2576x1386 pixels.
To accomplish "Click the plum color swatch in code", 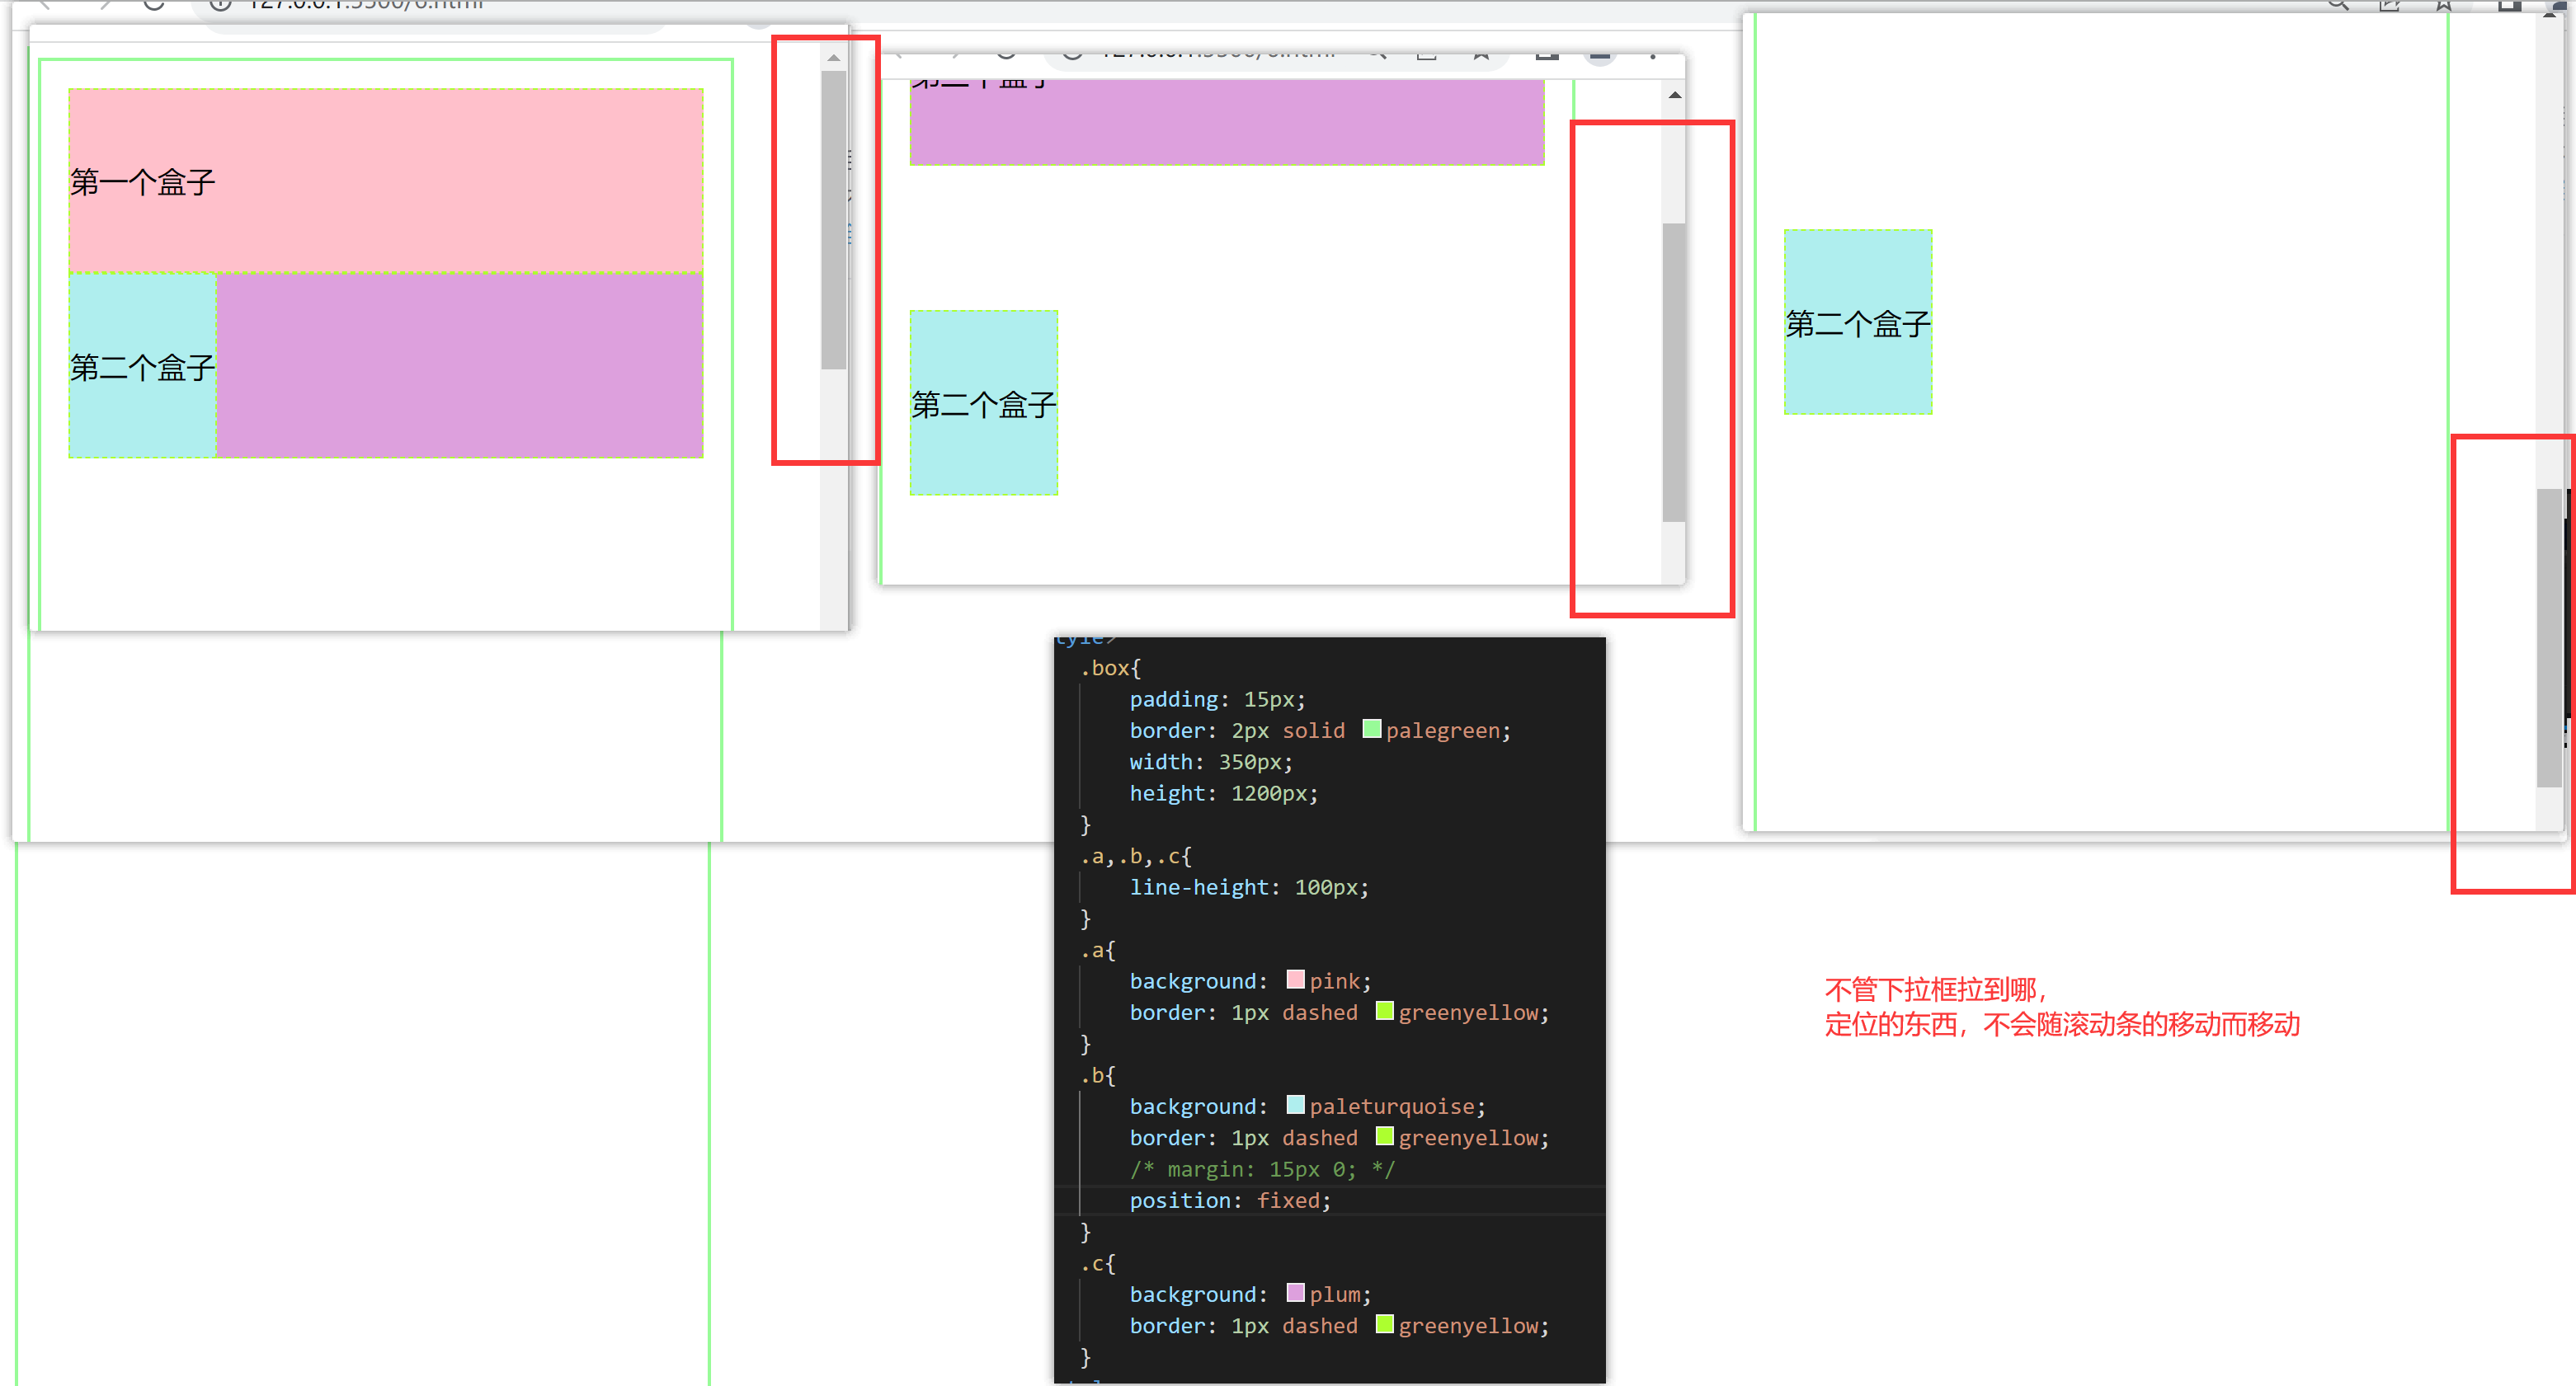I will (x=1295, y=1293).
